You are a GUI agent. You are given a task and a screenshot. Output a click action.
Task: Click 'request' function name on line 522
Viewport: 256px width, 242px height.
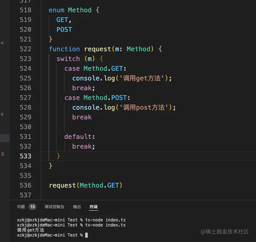[97, 49]
